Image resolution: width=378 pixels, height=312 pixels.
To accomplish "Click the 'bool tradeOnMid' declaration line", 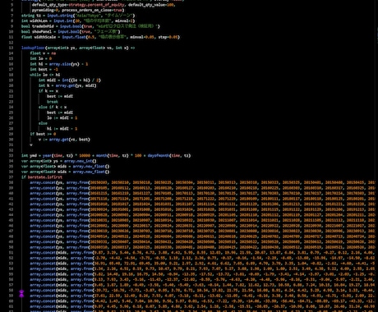I will [x=90, y=26].
